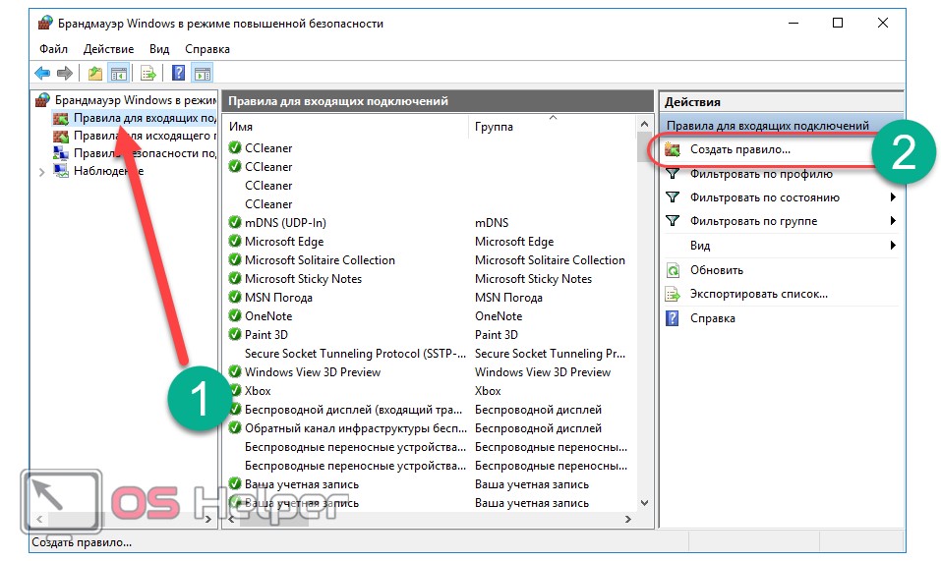Screen dimensions: 941x561
Task: Click the Группа column header
Action: click(494, 127)
